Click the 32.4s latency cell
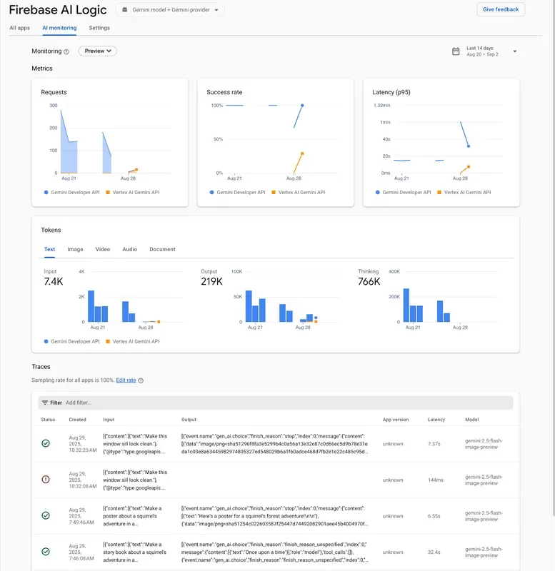Screen dimensions: 555x571 pyautogui.click(x=434, y=552)
